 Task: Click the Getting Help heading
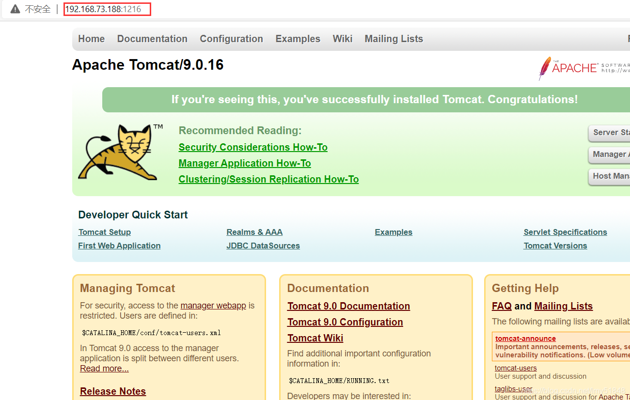pos(525,288)
